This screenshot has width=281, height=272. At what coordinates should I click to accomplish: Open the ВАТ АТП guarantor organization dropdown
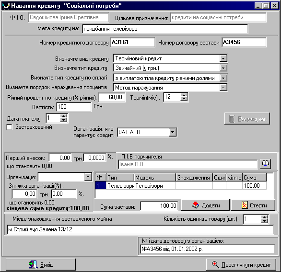[x=173, y=133]
